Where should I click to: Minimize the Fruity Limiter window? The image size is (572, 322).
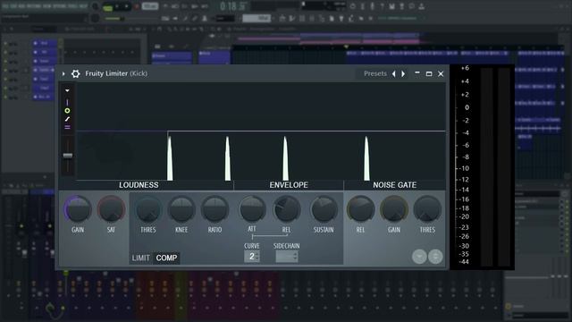[417, 73]
